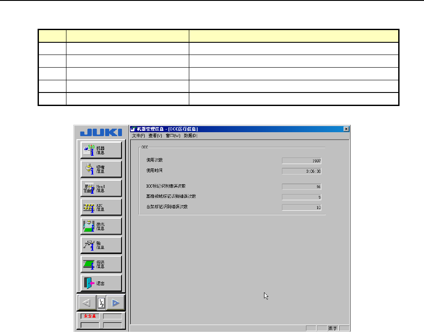Click the 台架标记识别错误次数 label

167,207
